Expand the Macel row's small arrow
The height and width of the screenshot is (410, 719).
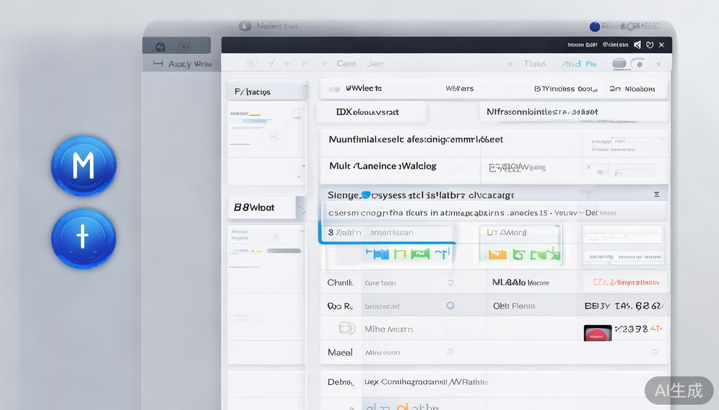click(x=450, y=352)
